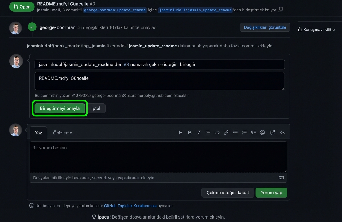Add a task list with checkboxes
Image resolution: width=342 pixels, height=222 pixels.
(x=253, y=133)
